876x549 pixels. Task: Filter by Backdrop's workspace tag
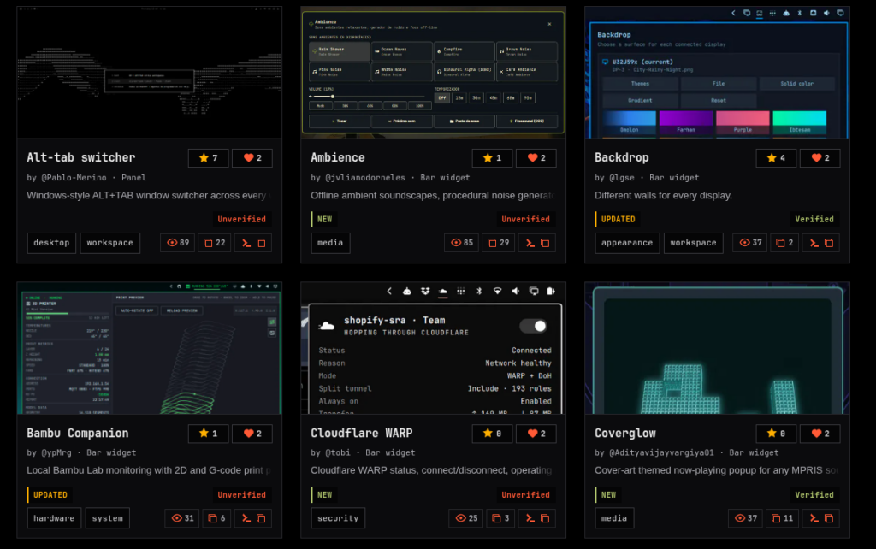pos(693,243)
